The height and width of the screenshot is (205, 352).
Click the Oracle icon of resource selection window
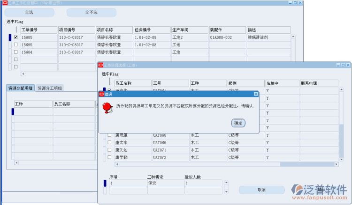[100, 65]
